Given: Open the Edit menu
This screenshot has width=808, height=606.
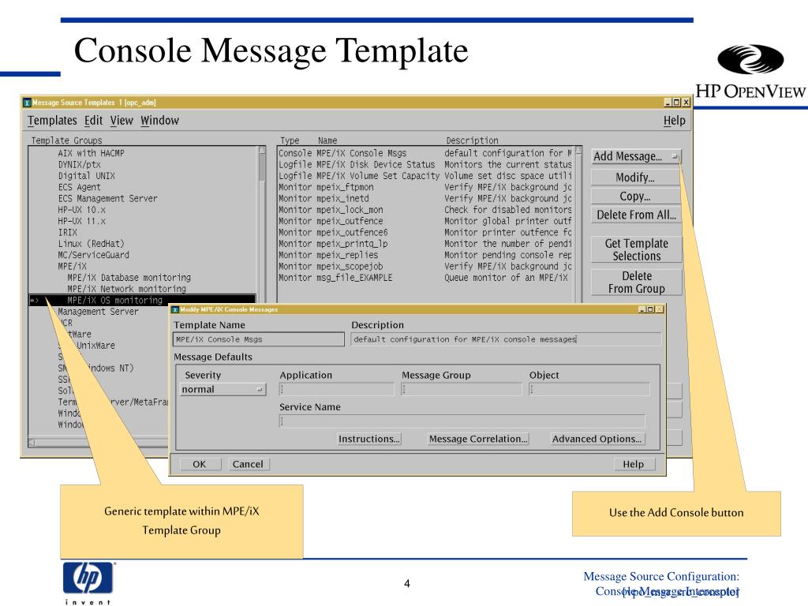Looking at the screenshot, I should (x=93, y=120).
